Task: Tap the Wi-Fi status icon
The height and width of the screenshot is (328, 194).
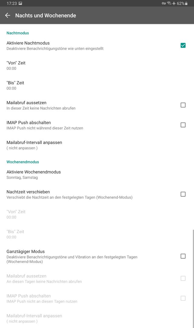Action: point(169,3)
